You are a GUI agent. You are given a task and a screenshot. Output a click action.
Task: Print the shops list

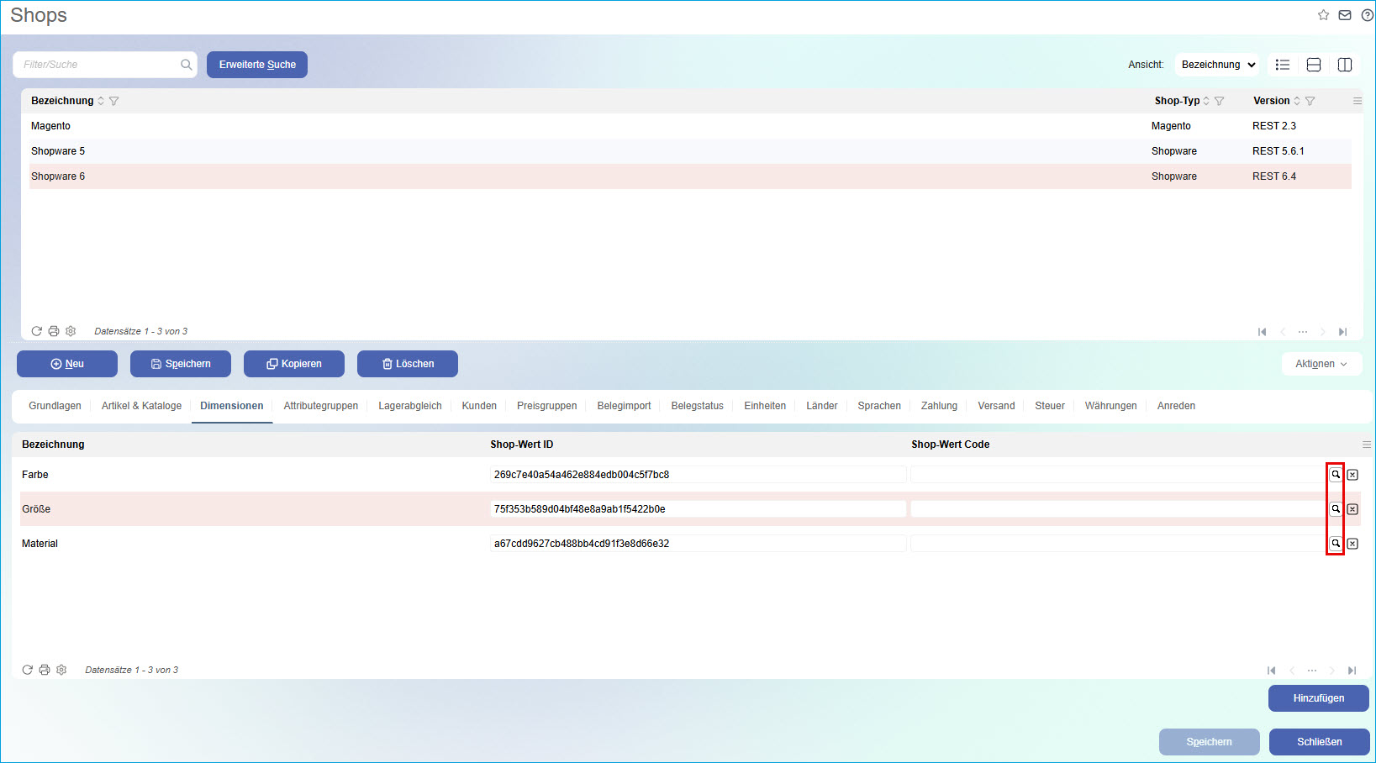pyautogui.click(x=54, y=331)
